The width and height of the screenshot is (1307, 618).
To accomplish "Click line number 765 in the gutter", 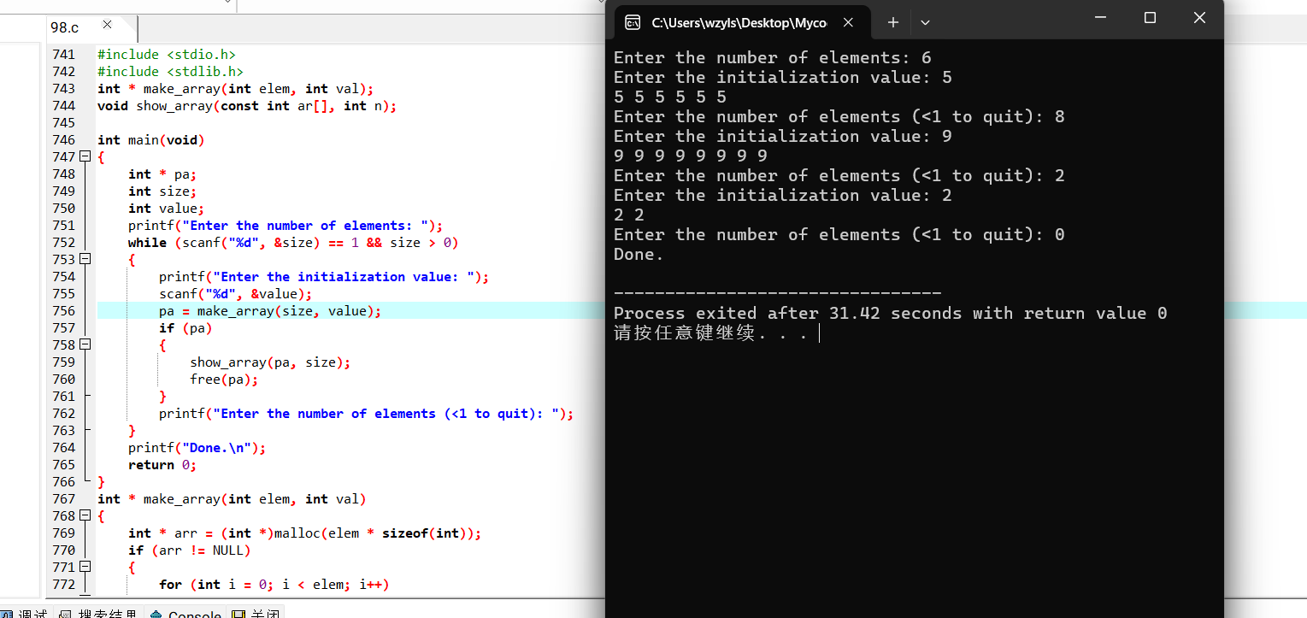I will (x=63, y=465).
